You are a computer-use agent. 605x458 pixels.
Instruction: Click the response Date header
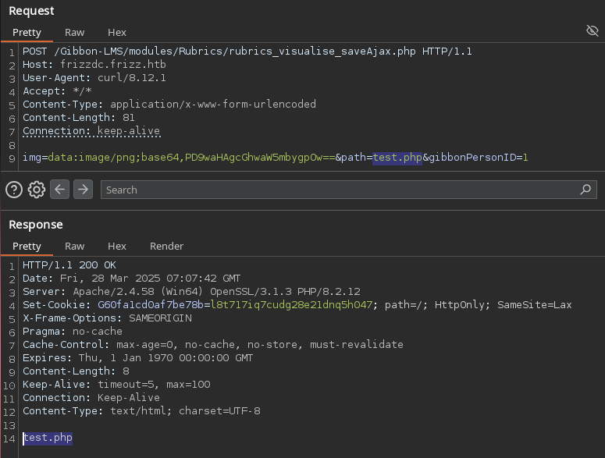click(132, 279)
